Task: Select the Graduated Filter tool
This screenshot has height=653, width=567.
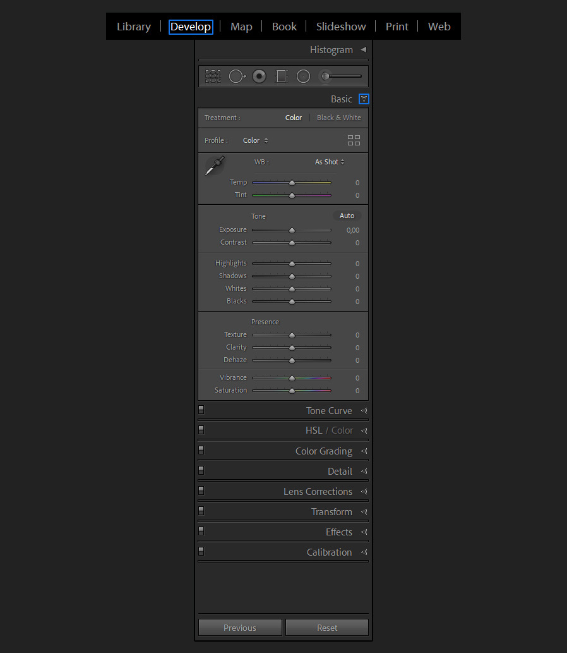Action: tap(281, 76)
